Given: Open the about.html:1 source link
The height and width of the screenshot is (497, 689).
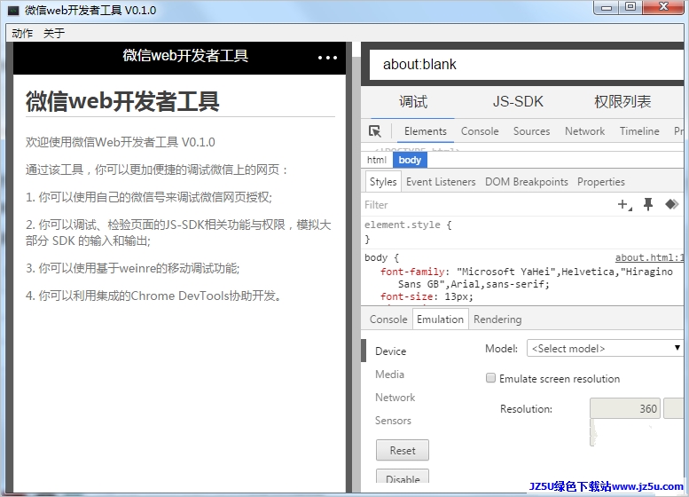Looking at the screenshot, I should [x=649, y=257].
